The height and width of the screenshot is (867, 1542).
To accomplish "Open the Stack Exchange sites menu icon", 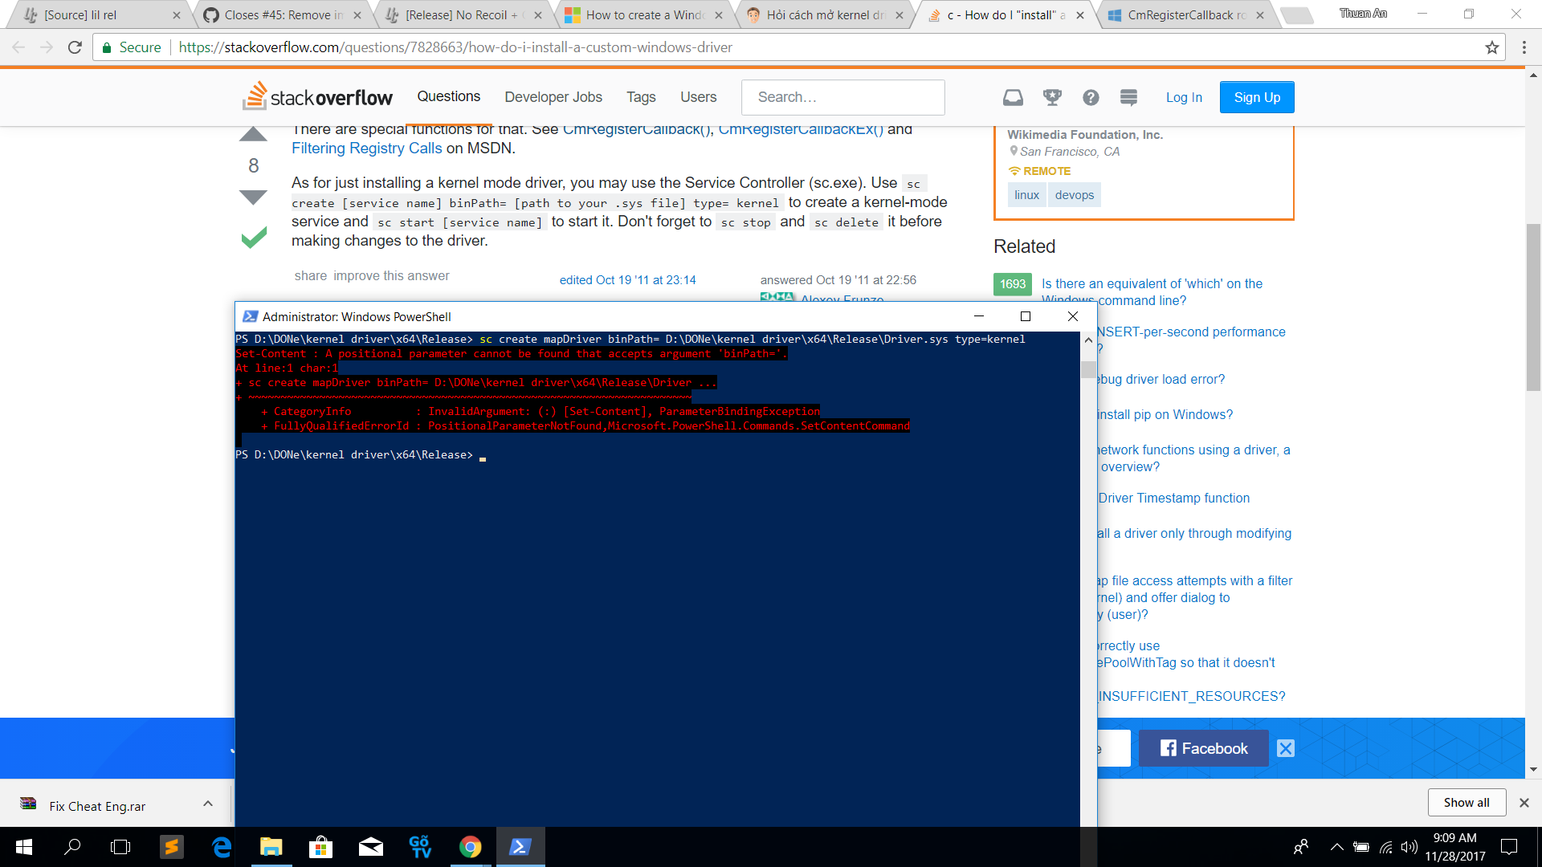I will [x=1128, y=97].
